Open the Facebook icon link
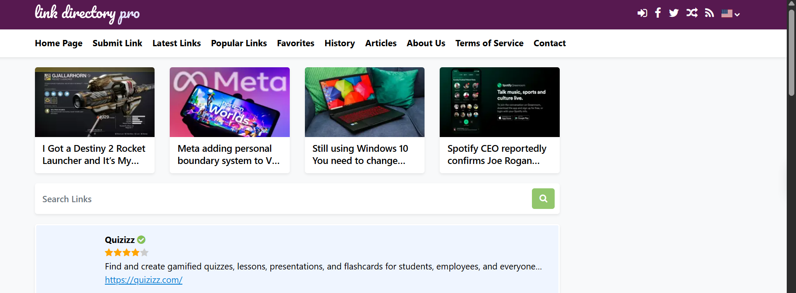Image resolution: width=796 pixels, height=293 pixels. coord(658,13)
